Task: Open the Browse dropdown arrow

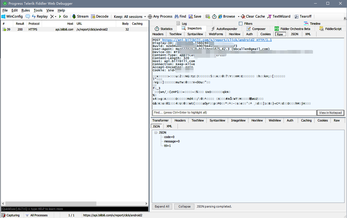Action: 239,16
